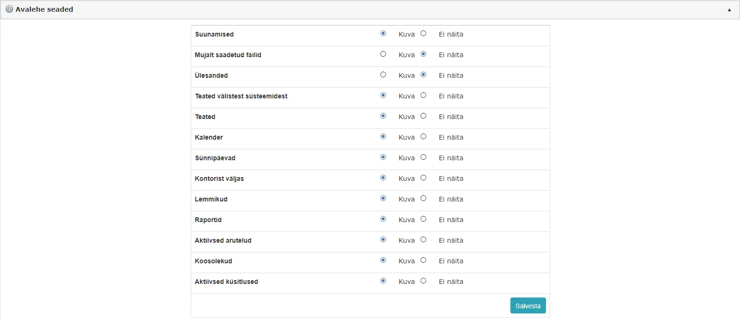Screen dimensions: 740x320
Task: Save settings with the Salvesta button
Action: (x=528, y=305)
